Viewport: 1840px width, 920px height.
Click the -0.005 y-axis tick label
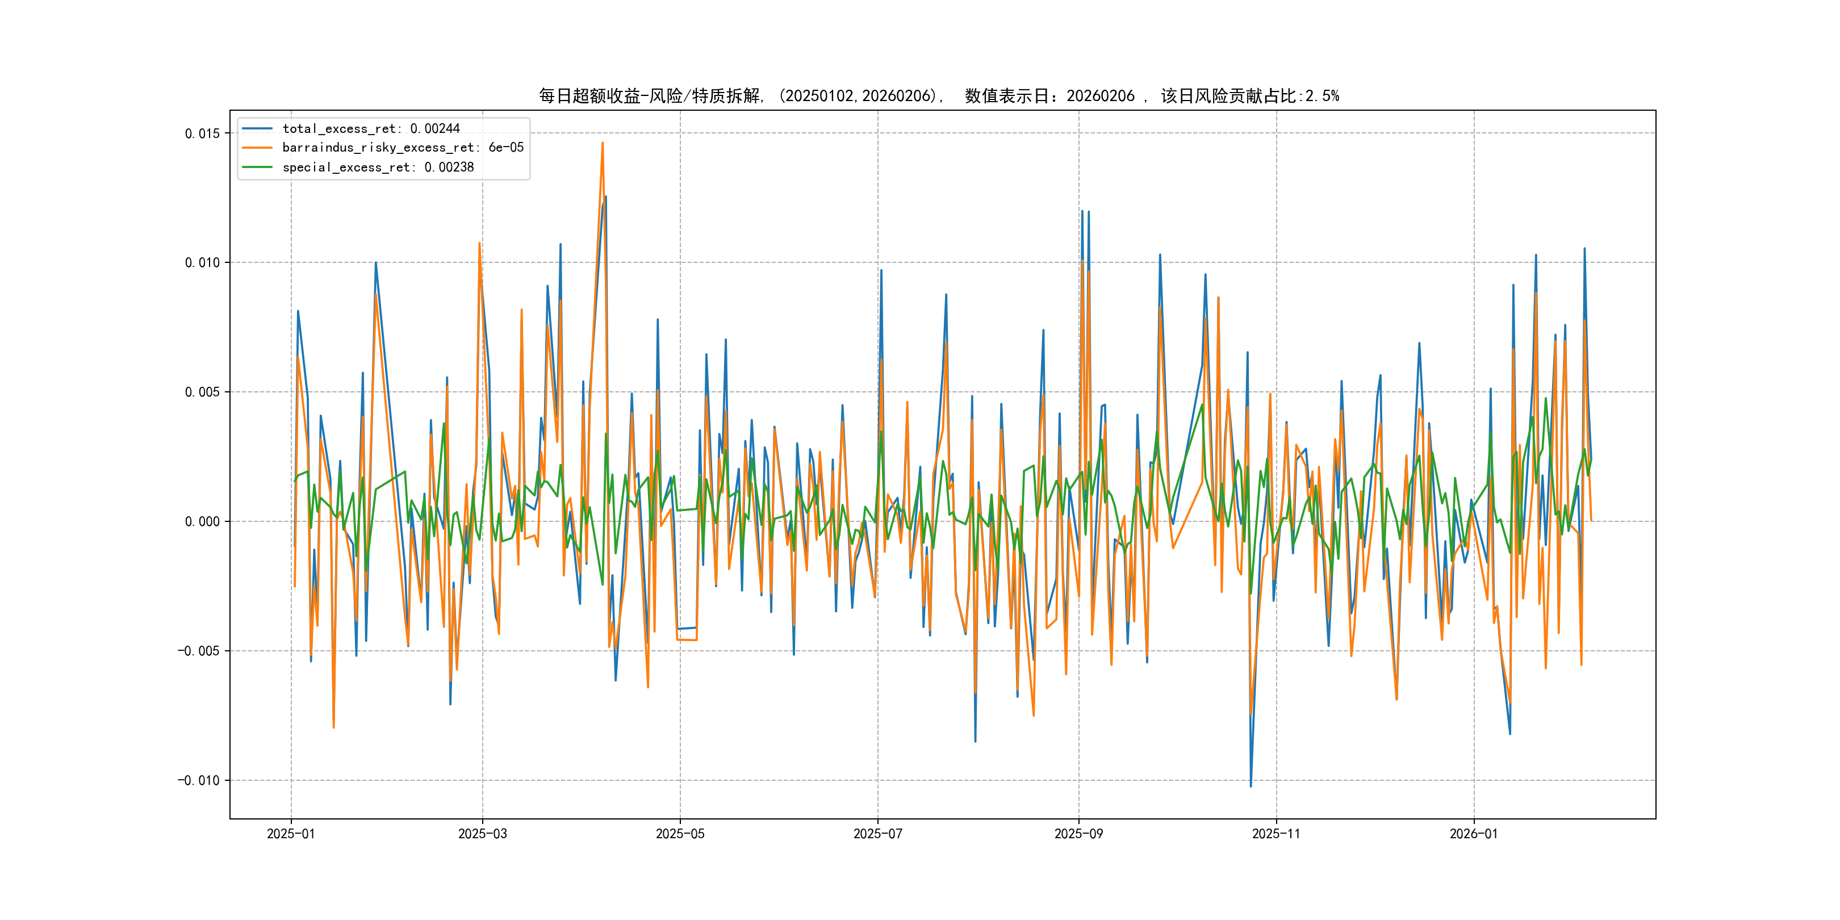199,651
